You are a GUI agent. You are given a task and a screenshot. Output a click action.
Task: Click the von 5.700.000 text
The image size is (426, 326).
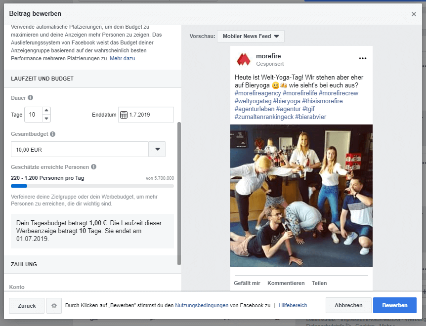(160, 178)
